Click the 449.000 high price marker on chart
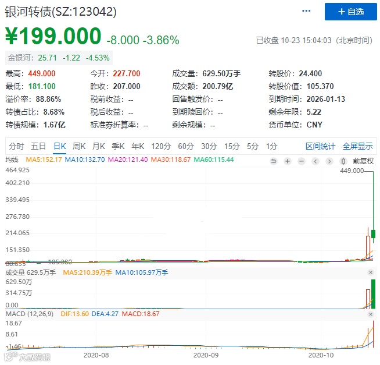Image resolution: width=380 pixels, height=365 pixels. [352, 171]
